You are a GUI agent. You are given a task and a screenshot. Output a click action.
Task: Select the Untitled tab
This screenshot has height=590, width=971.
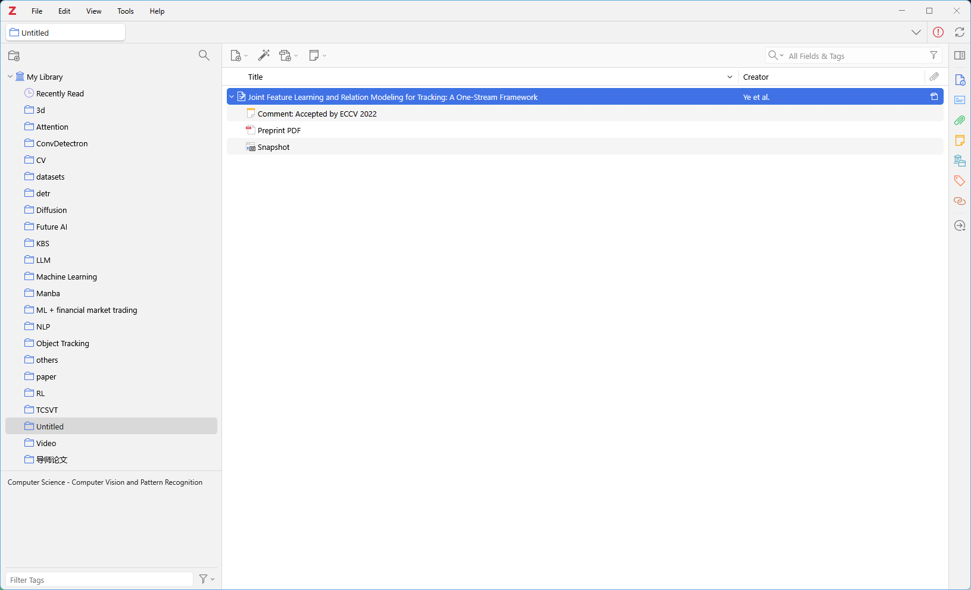[x=65, y=33]
